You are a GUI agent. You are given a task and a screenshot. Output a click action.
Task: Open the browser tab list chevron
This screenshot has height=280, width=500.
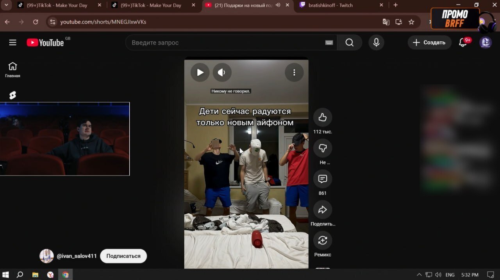(x=6, y=5)
